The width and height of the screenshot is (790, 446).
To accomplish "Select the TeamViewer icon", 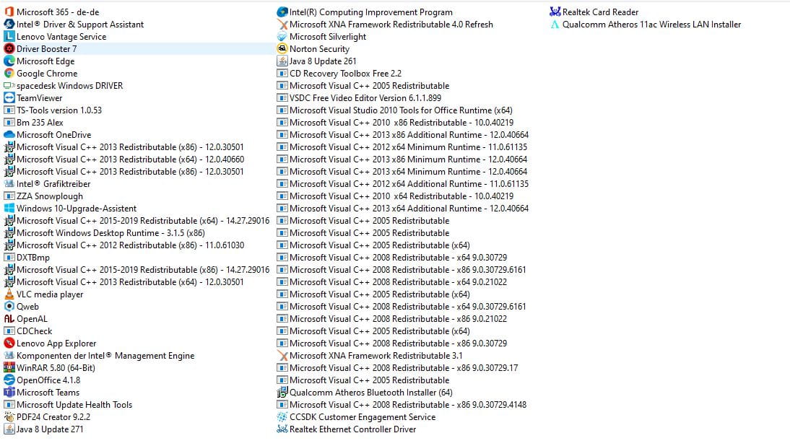I will (9, 98).
